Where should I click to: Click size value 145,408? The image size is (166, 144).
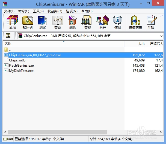click(139, 66)
